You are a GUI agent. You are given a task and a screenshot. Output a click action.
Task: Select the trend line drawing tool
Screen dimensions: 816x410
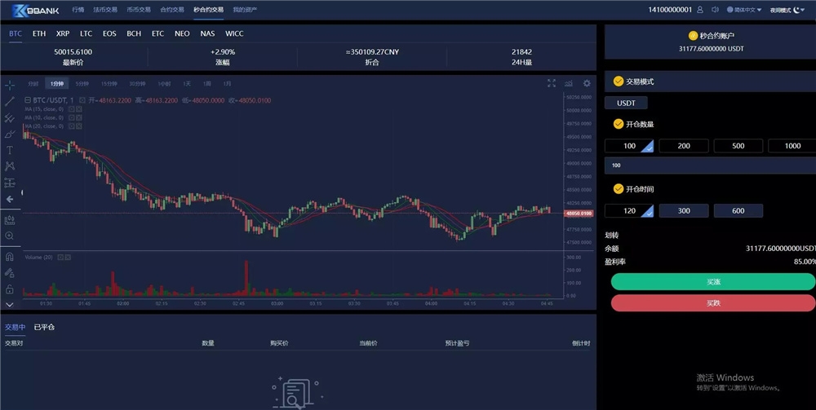click(10, 101)
